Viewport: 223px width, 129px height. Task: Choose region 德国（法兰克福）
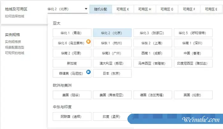coord(153,95)
